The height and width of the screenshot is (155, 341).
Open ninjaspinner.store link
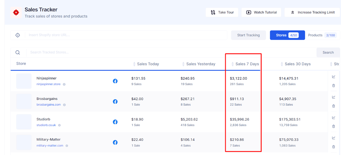pos(49,84)
